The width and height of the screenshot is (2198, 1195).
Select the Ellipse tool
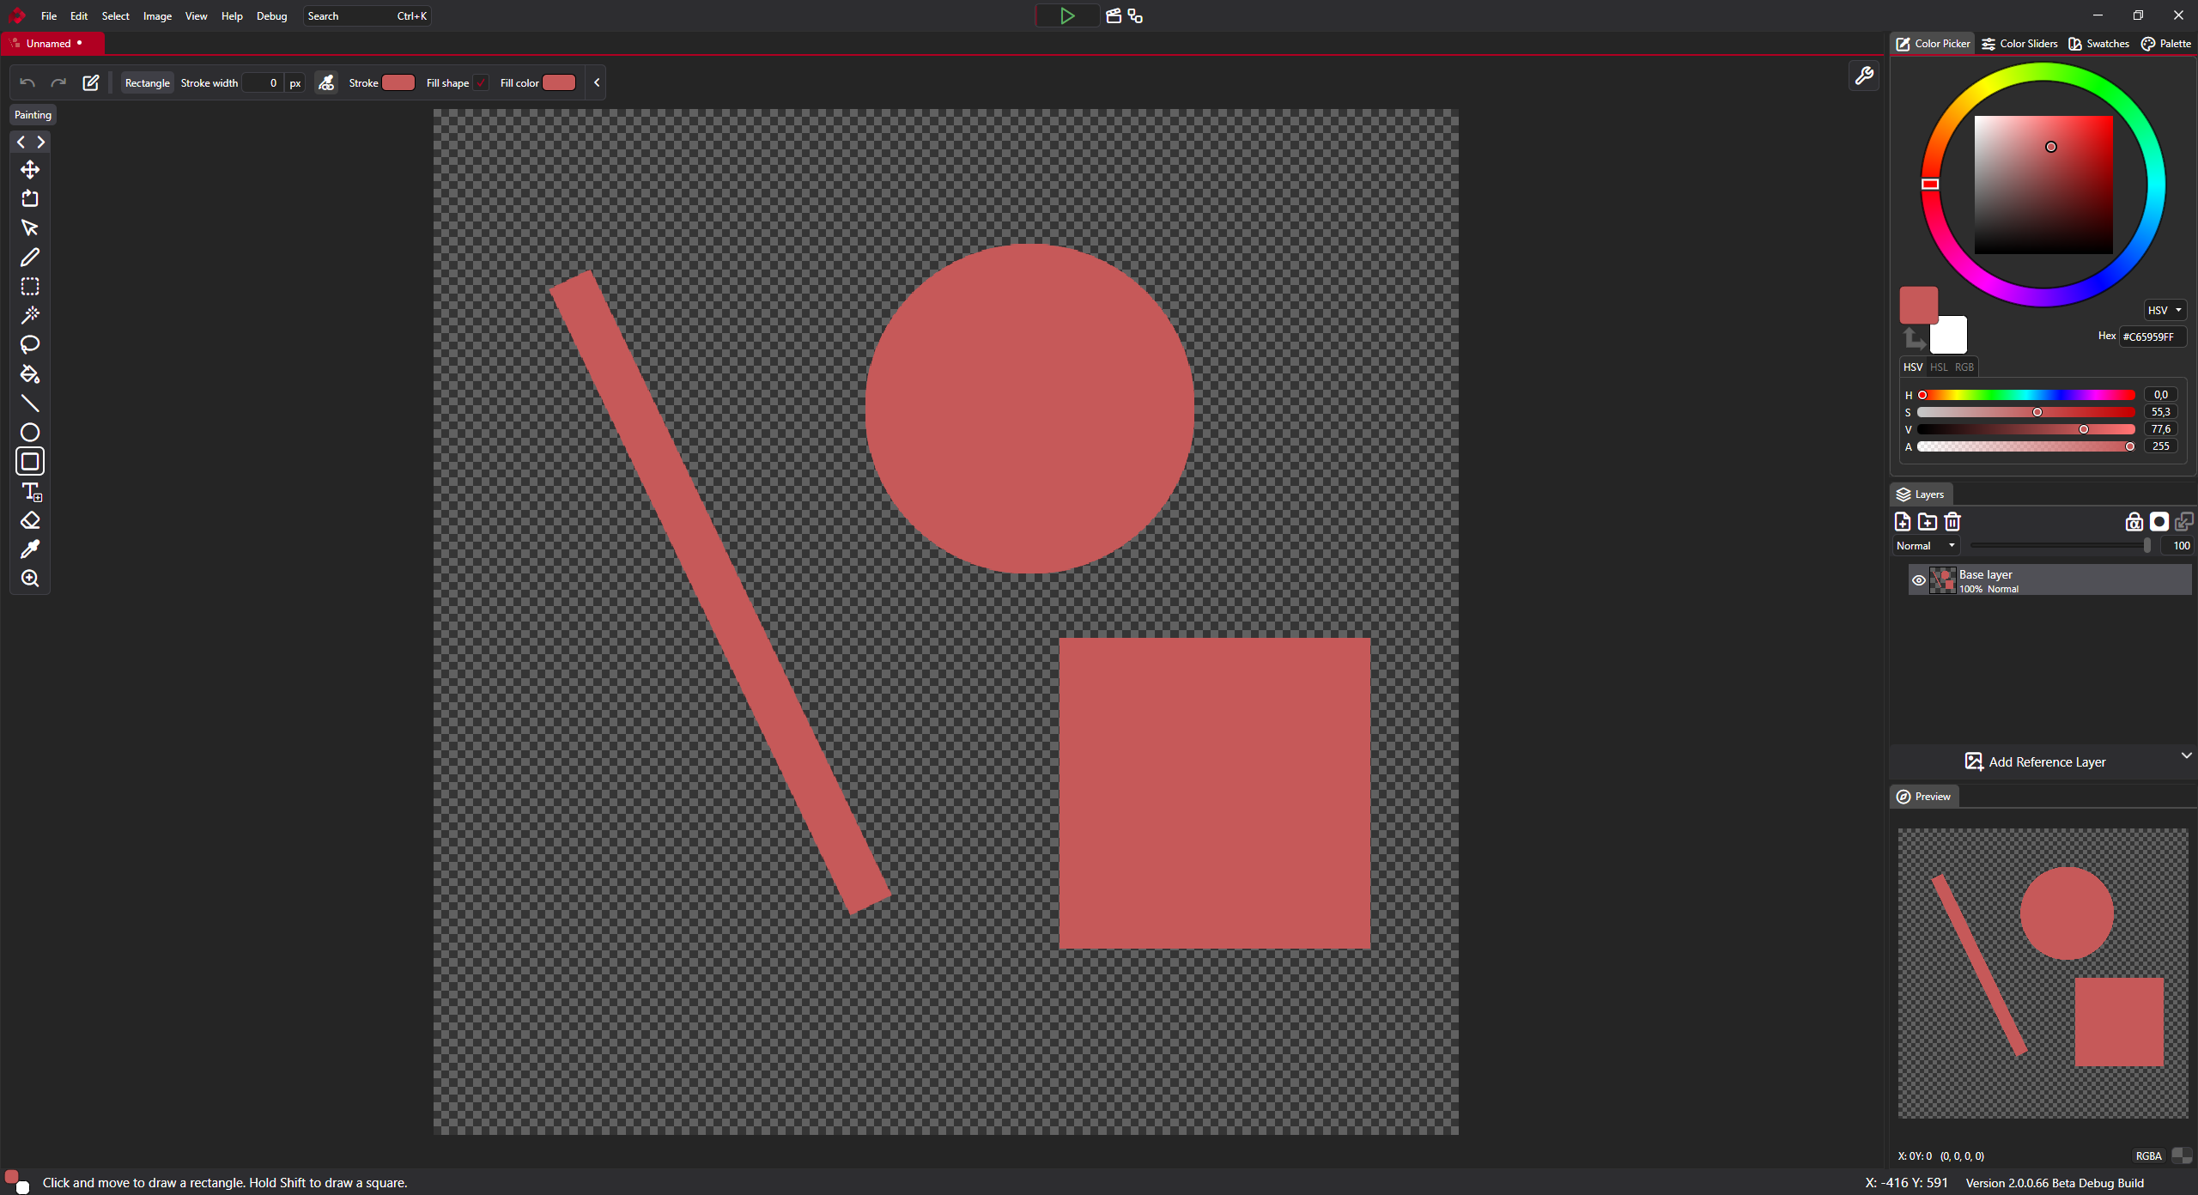coord(30,433)
